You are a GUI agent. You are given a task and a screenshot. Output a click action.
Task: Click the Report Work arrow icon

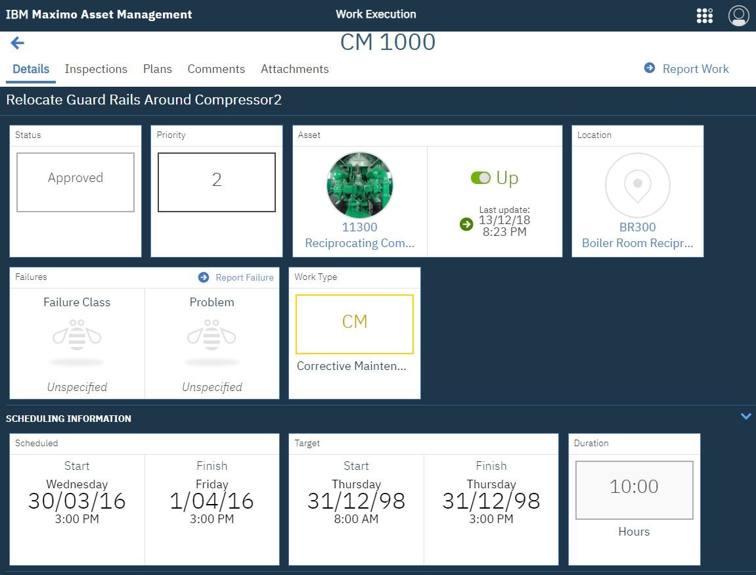pyautogui.click(x=650, y=68)
